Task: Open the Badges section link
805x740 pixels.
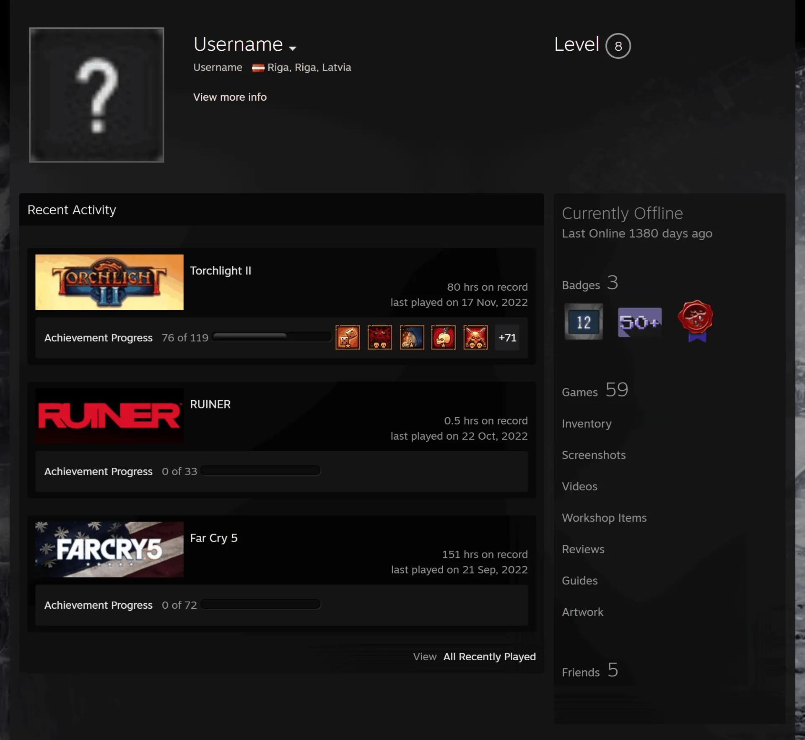Action: [x=590, y=284]
